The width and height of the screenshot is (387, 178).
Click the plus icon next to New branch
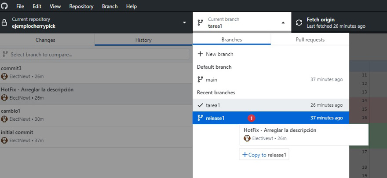(200, 54)
